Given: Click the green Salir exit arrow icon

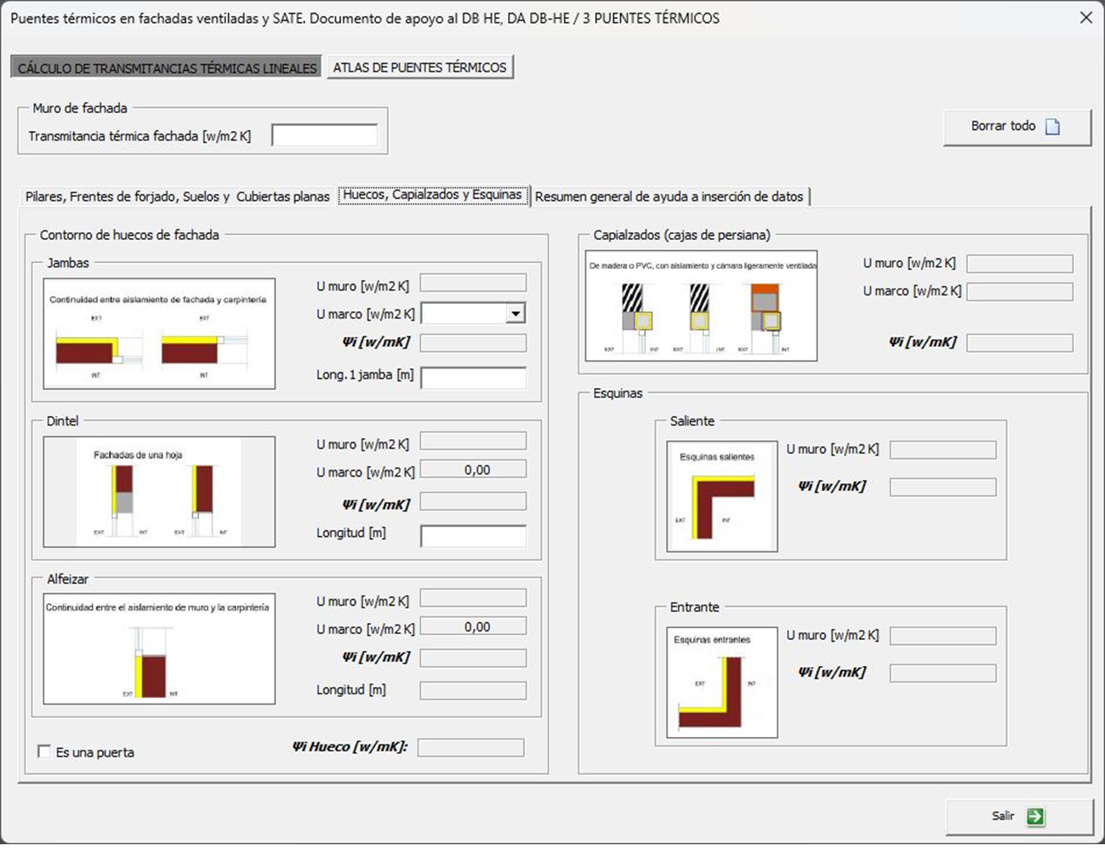Looking at the screenshot, I should point(1034,816).
